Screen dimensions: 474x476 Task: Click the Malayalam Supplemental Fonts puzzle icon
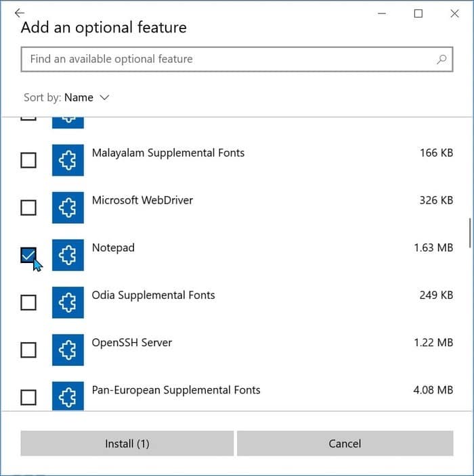68,160
